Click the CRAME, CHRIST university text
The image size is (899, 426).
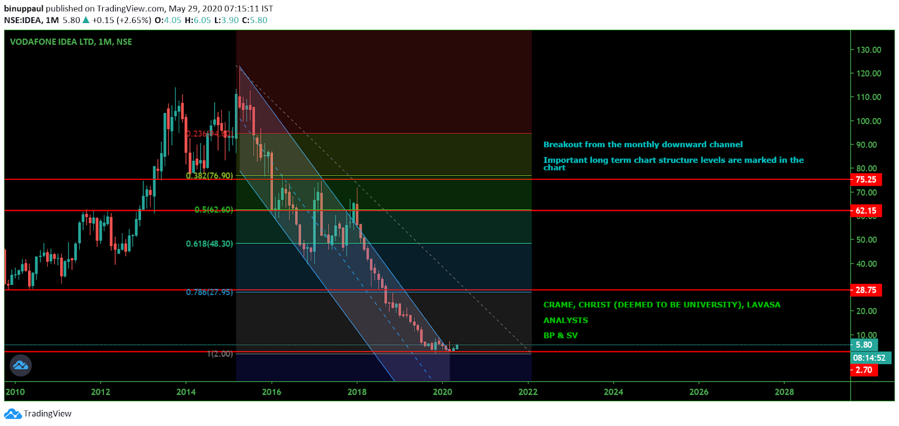[662, 305]
